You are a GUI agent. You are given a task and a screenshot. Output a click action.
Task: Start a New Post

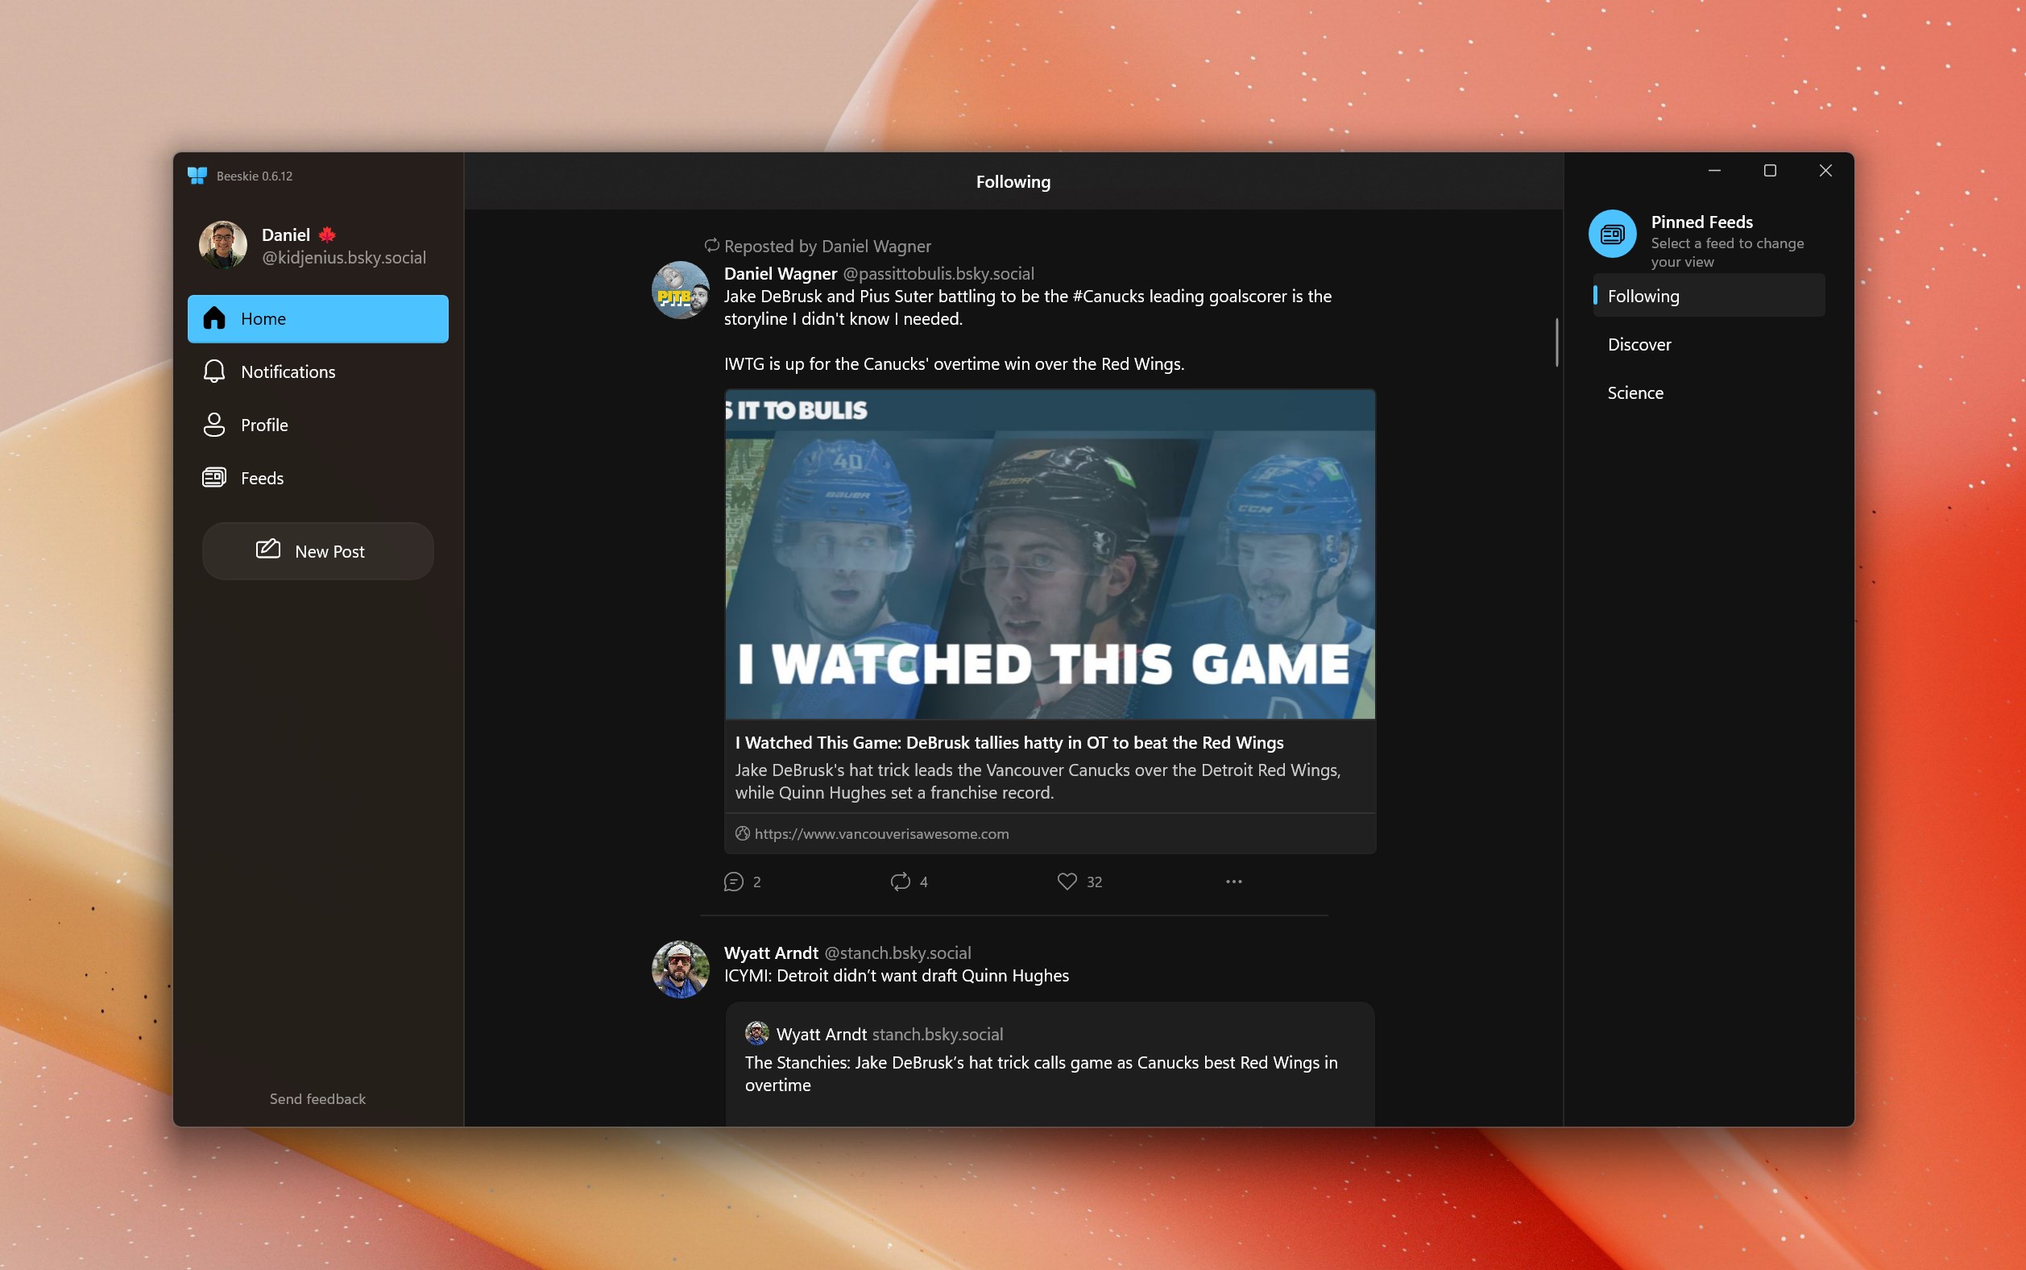click(317, 551)
